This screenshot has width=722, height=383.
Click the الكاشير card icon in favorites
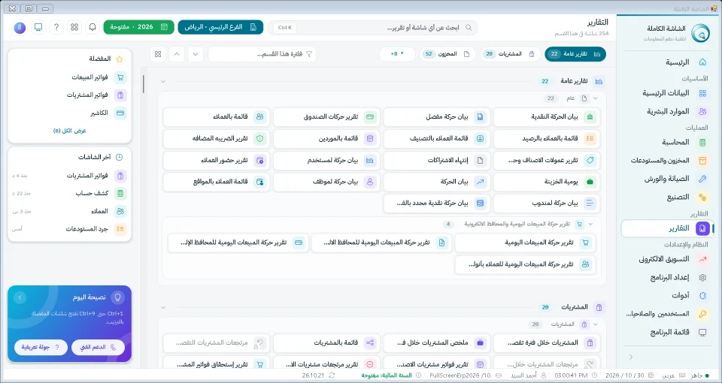coord(120,113)
